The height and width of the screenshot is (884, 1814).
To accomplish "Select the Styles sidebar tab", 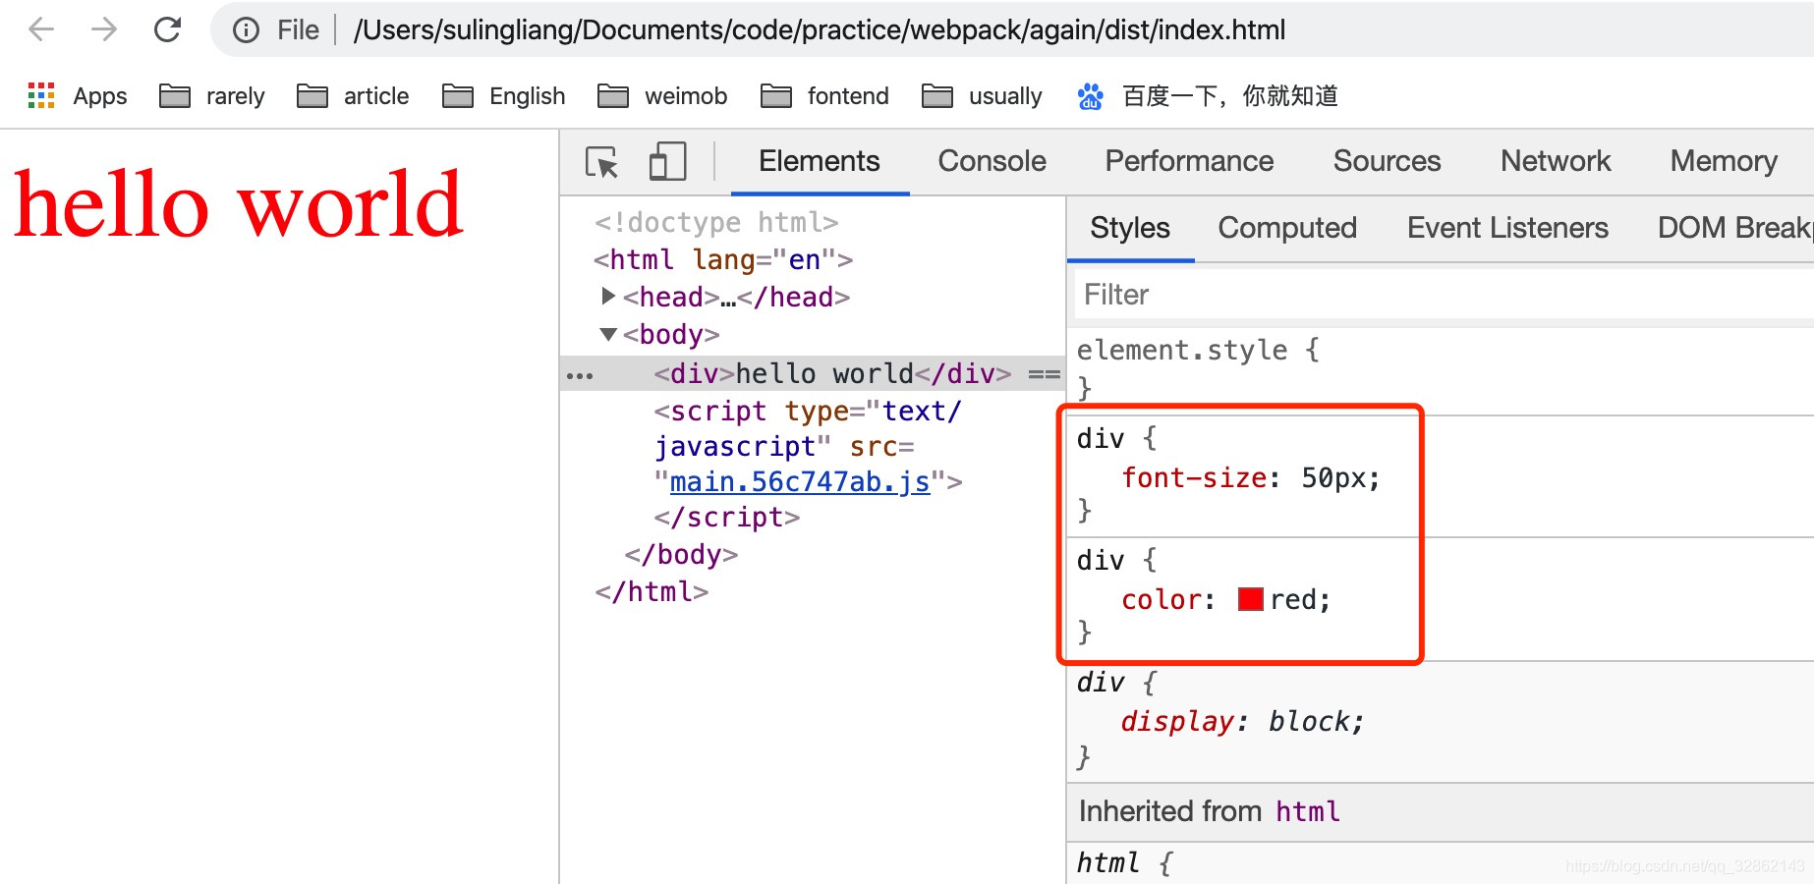I will 1130,228.
